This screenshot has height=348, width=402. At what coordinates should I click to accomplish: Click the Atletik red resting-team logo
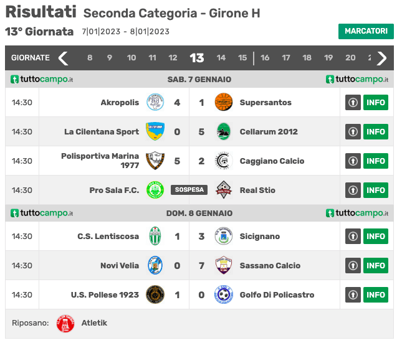pyautogui.click(x=65, y=324)
